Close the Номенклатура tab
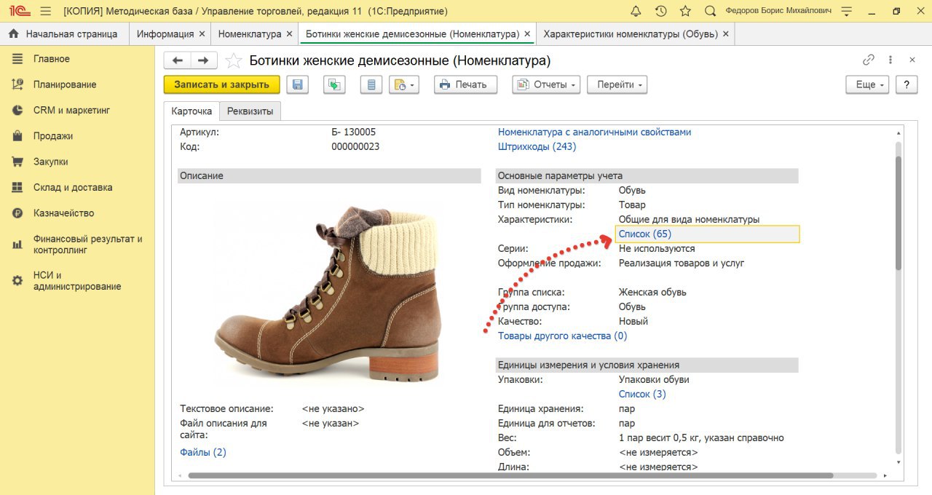This screenshot has width=932, height=495. (289, 34)
